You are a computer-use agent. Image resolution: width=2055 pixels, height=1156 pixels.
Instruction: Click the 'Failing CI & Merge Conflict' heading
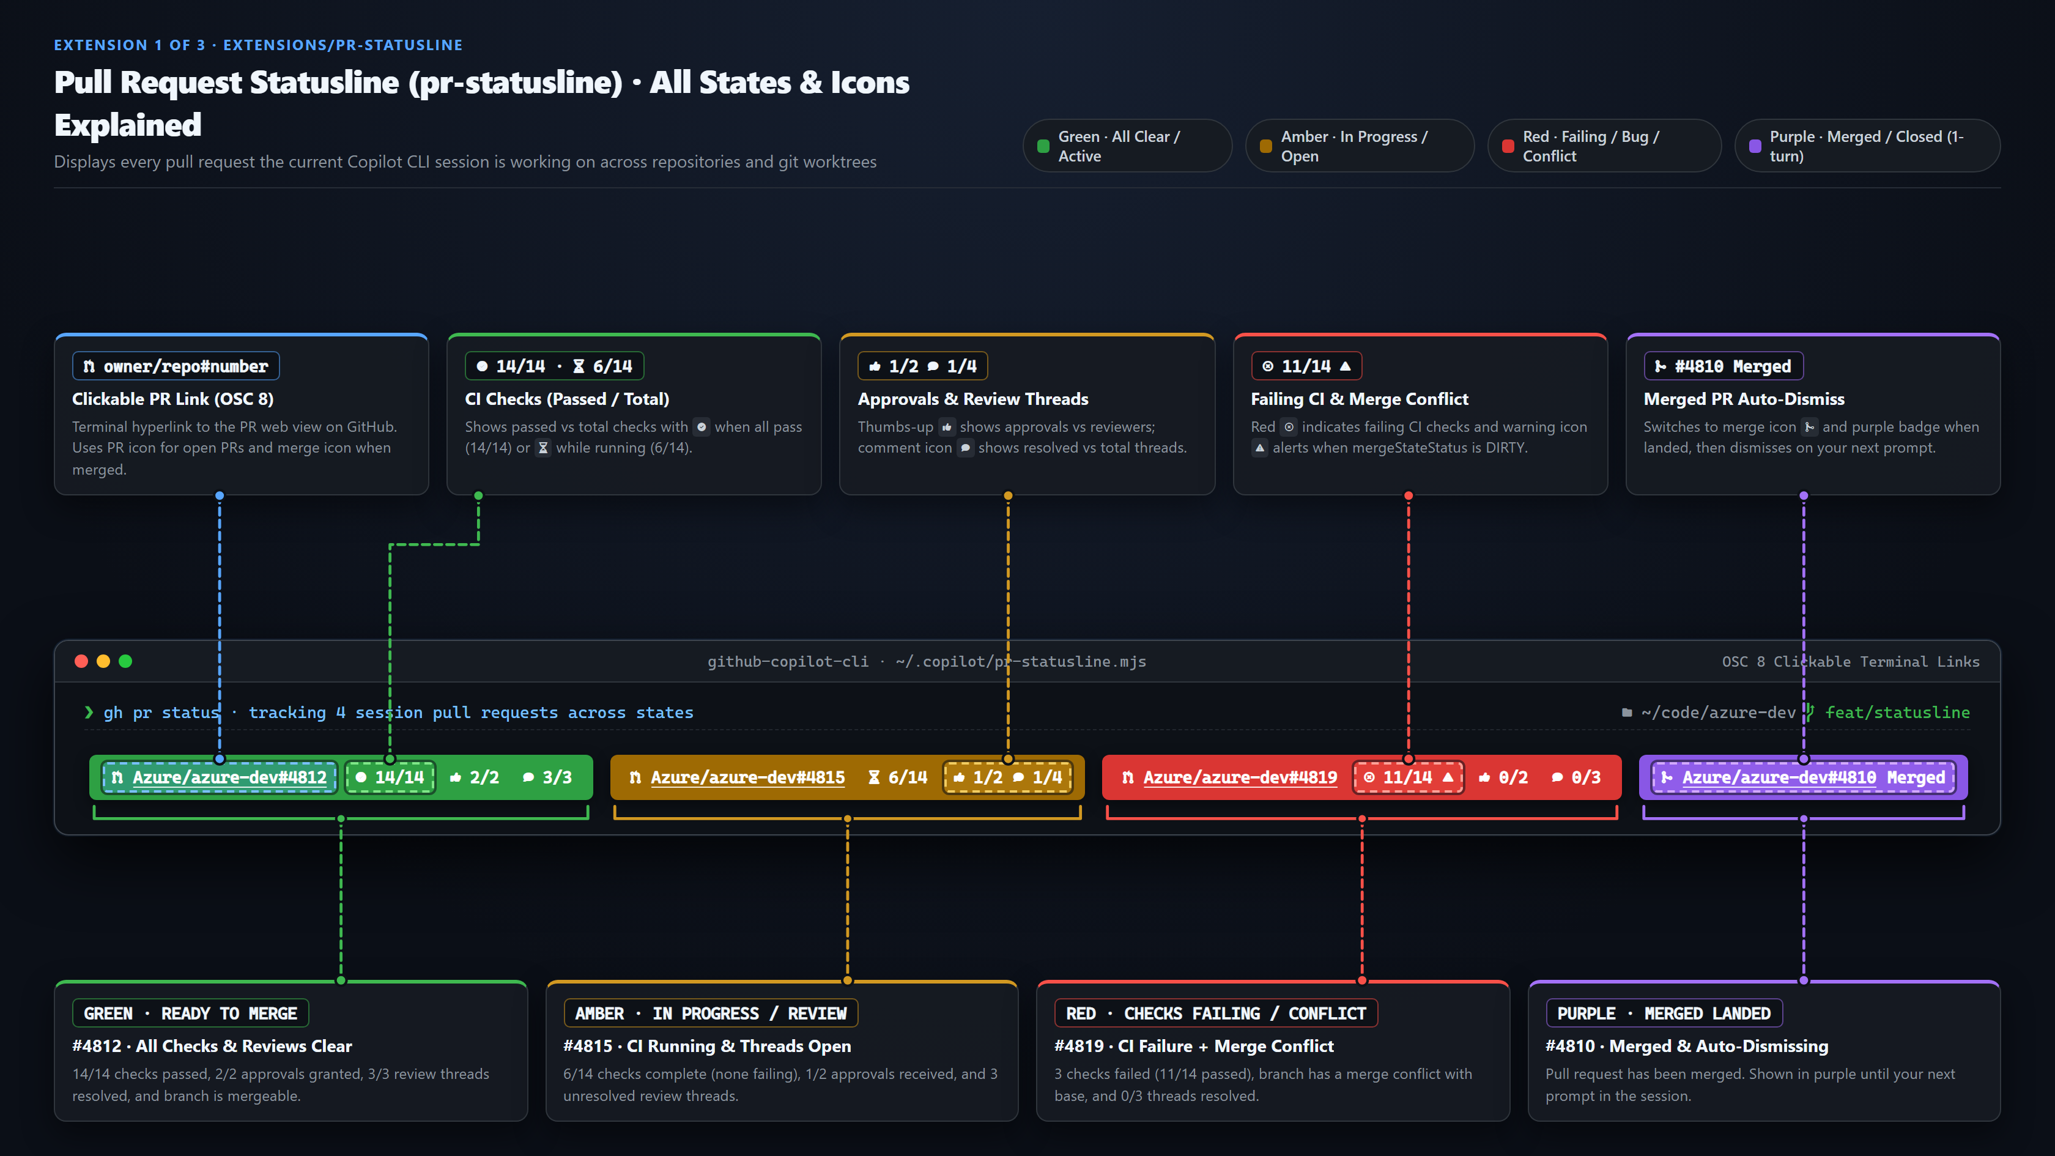pyautogui.click(x=1360, y=399)
